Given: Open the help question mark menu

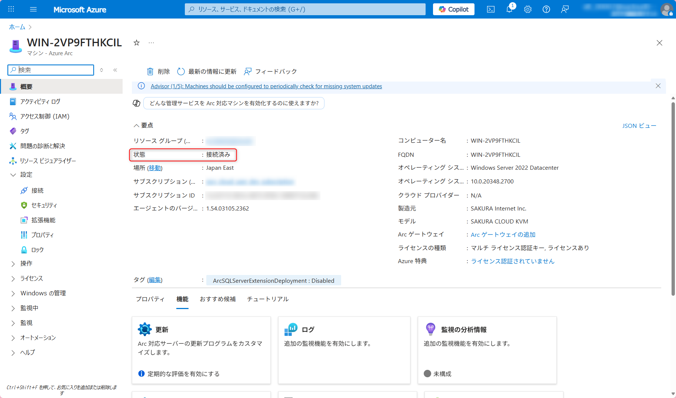Looking at the screenshot, I should click(546, 9).
